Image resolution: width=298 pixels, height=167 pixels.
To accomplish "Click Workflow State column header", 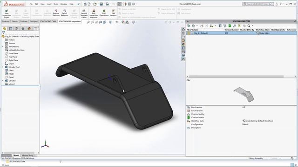I will (263, 30).
